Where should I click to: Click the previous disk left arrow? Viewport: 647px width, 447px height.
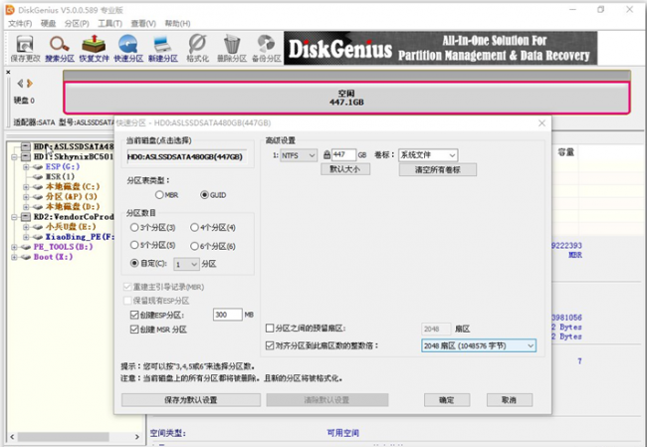point(20,84)
